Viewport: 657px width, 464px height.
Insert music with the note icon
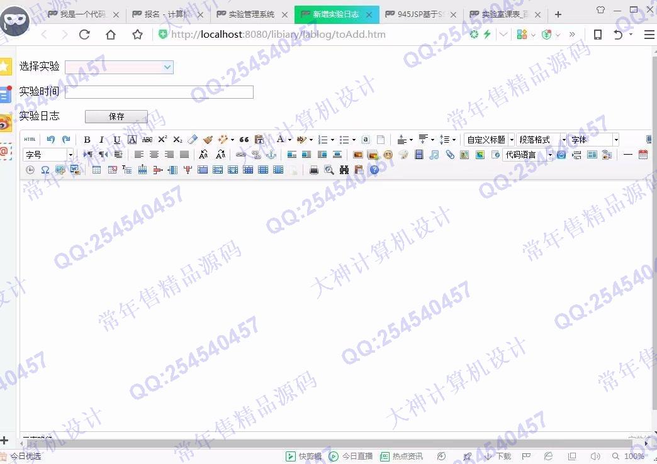click(x=434, y=155)
